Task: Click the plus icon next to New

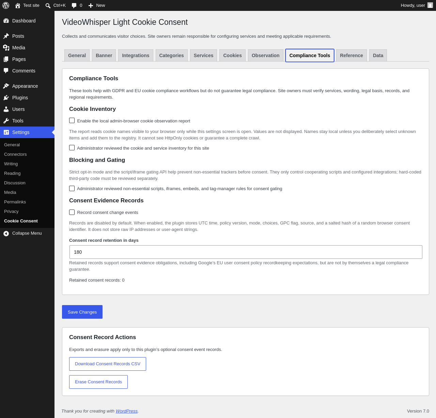Action: (91, 5)
